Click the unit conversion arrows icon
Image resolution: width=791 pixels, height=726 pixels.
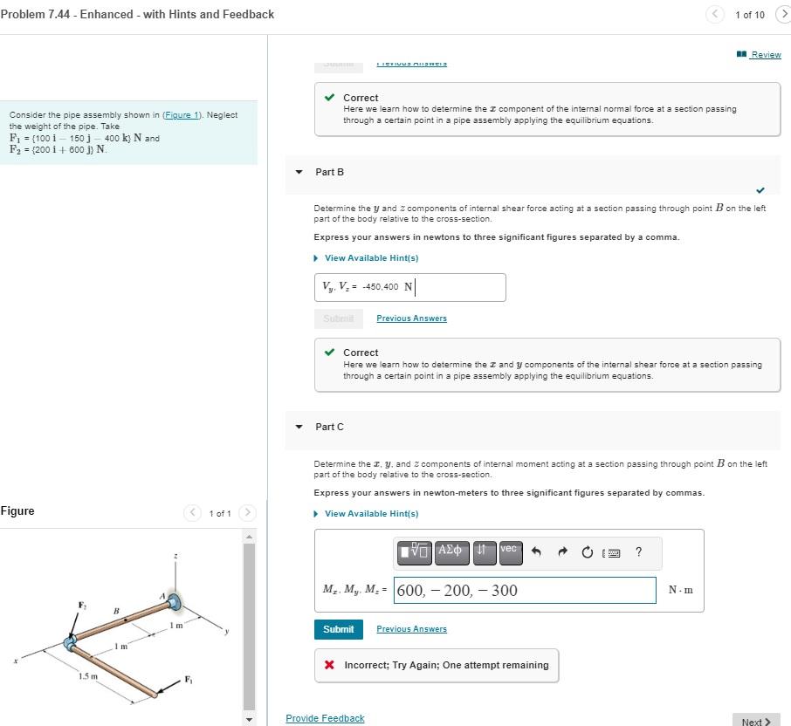[x=485, y=551]
